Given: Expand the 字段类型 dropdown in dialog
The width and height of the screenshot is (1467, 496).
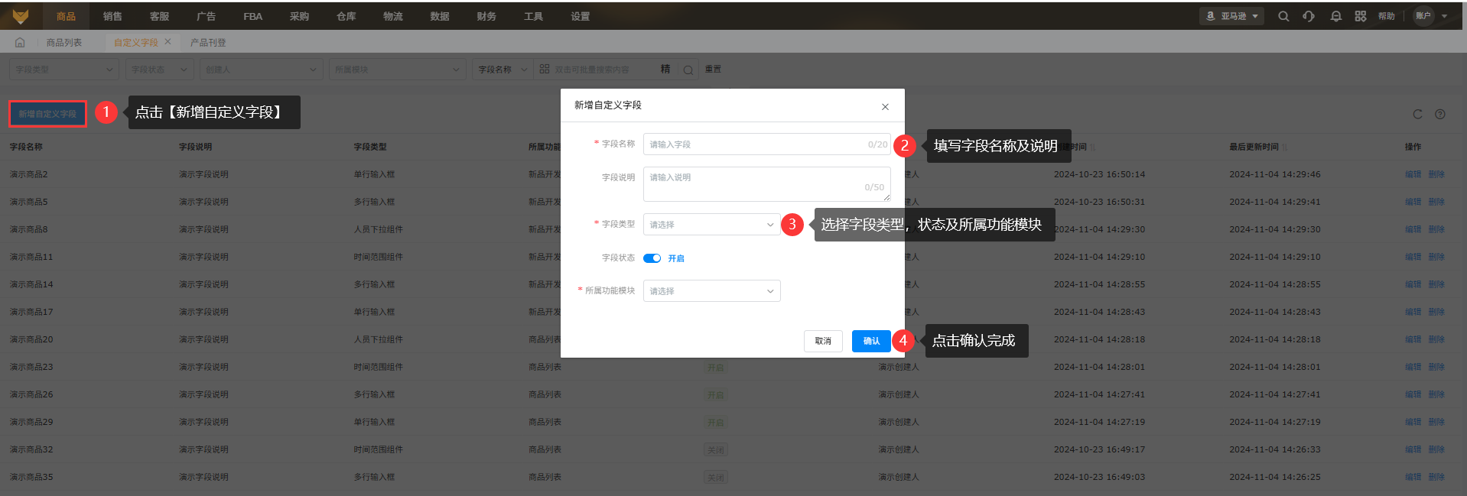Looking at the screenshot, I should pos(711,225).
